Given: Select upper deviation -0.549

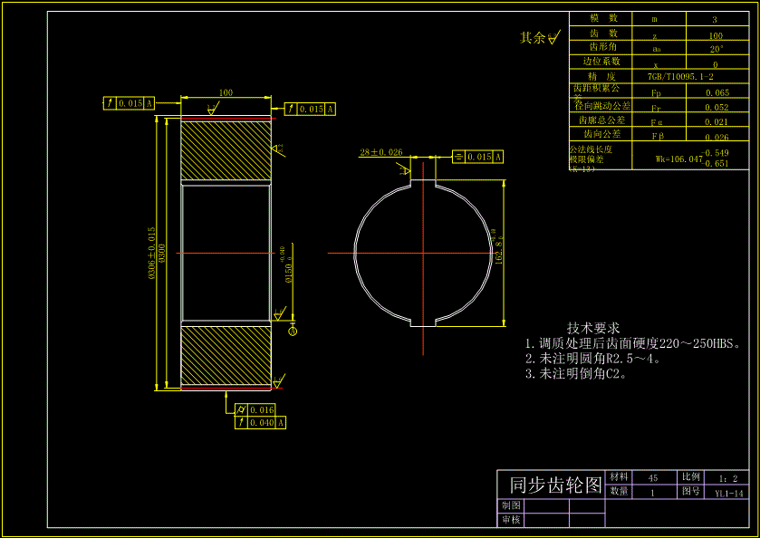Looking at the screenshot, I should [715, 153].
